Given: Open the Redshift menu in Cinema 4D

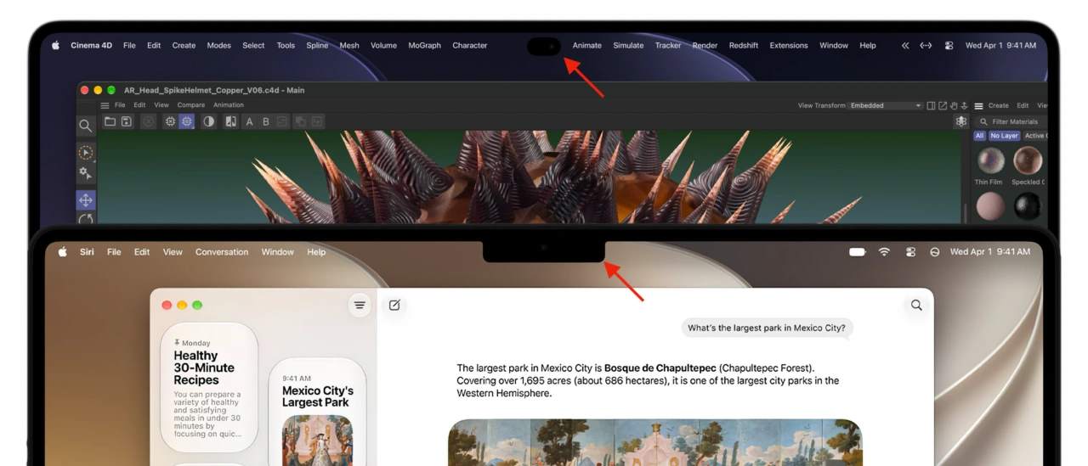Looking at the screenshot, I should [x=744, y=46].
